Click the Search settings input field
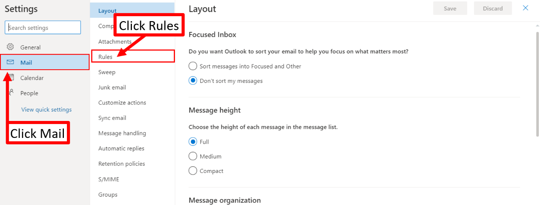 (43, 28)
